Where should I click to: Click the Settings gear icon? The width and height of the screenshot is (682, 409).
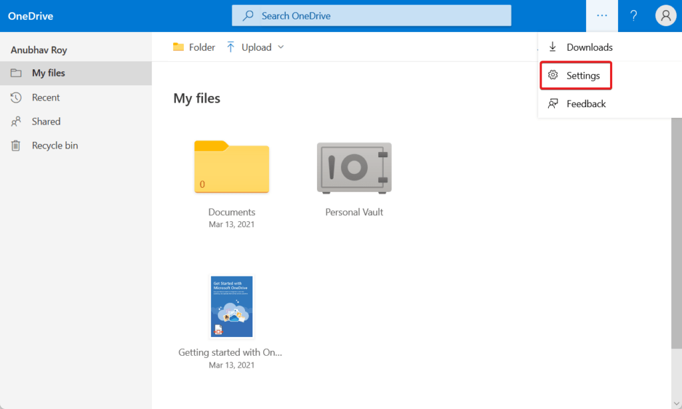coord(553,75)
